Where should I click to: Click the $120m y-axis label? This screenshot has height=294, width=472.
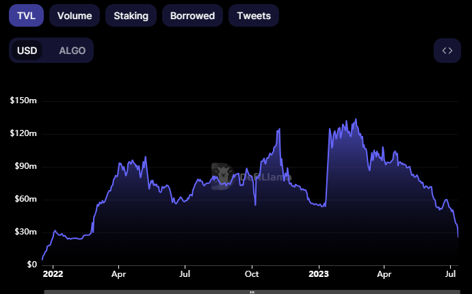tap(23, 134)
